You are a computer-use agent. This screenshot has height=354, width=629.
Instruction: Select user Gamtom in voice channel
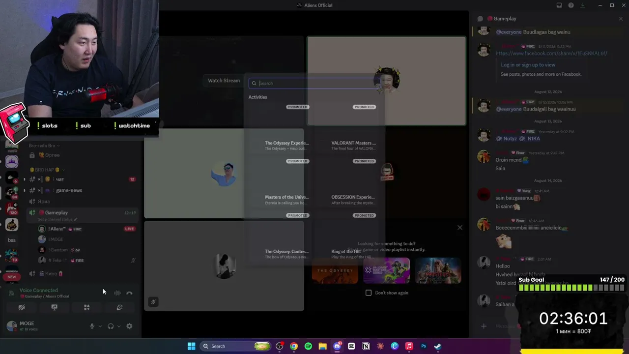tap(86, 250)
